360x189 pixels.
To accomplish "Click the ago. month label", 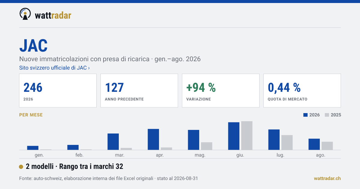I will [321, 155].
